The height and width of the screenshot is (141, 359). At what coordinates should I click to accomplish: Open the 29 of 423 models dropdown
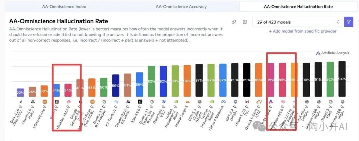298,22
